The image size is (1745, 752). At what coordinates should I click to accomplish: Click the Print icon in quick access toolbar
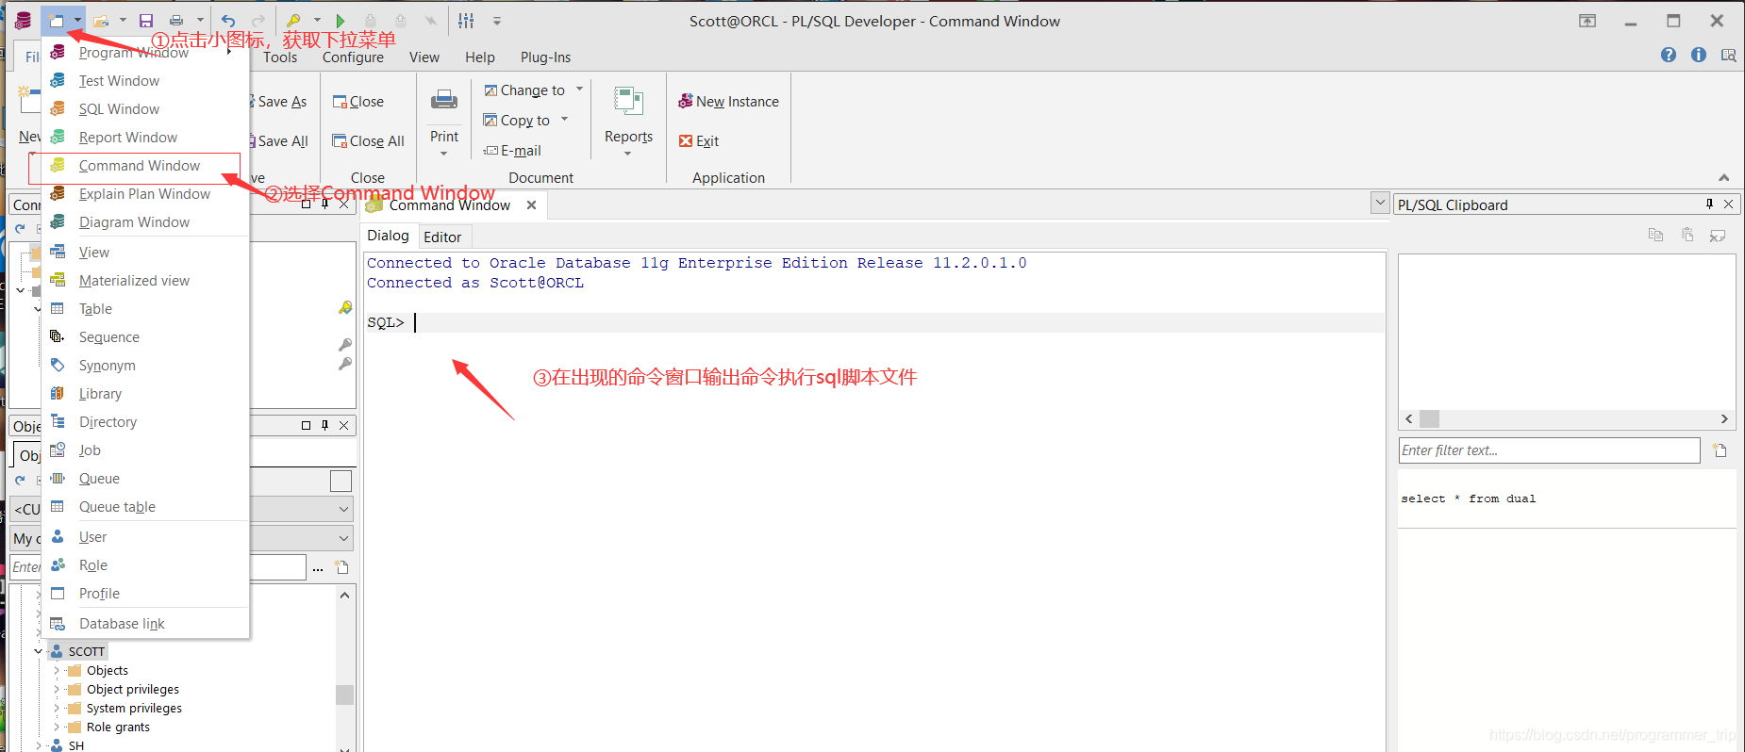click(x=176, y=20)
